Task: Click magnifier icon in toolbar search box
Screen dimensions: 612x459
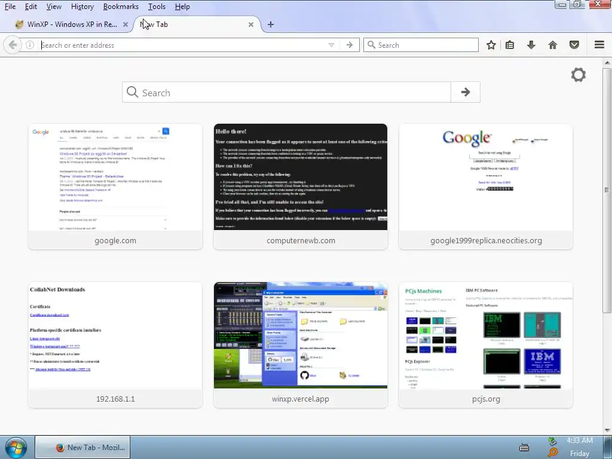Action: 372,45
